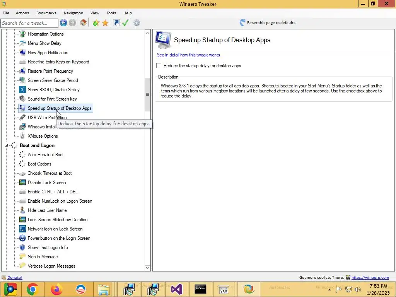Click the volume speaker tray icon
Viewport: 396px width, 297px height.
(x=358, y=290)
